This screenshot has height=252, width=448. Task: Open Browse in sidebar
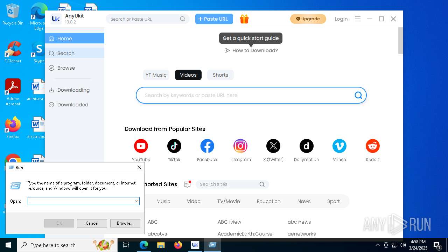pyautogui.click(x=75, y=68)
